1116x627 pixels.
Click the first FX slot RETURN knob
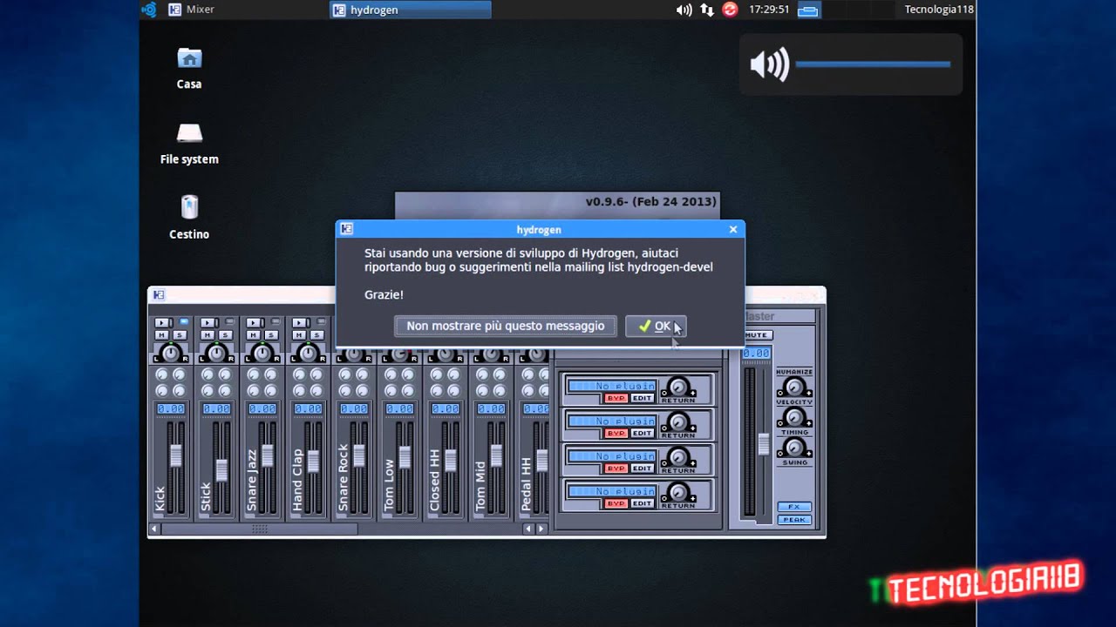click(678, 386)
